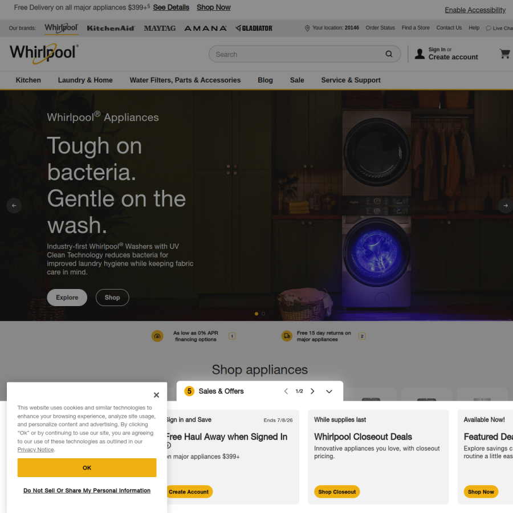Open the Help link

[x=474, y=28]
